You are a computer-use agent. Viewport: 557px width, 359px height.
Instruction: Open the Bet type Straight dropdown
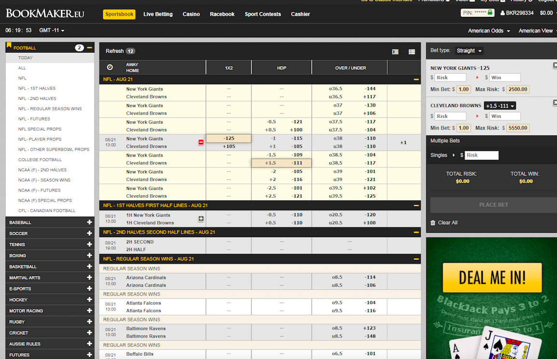[x=469, y=51]
